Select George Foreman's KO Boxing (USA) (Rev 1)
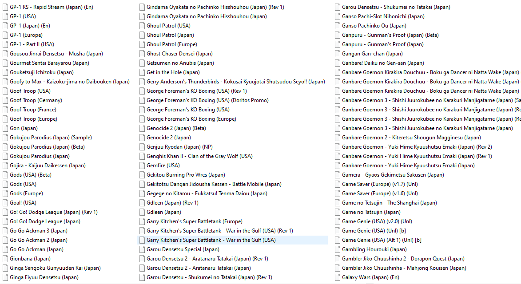The height and width of the screenshot is (284, 521). pyautogui.click(x=197, y=91)
